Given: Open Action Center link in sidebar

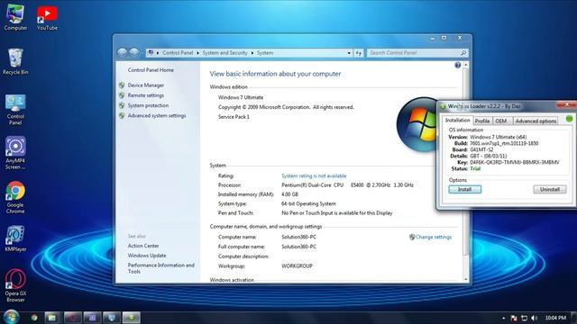Looking at the screenshot, I should [x=143, y=246].
